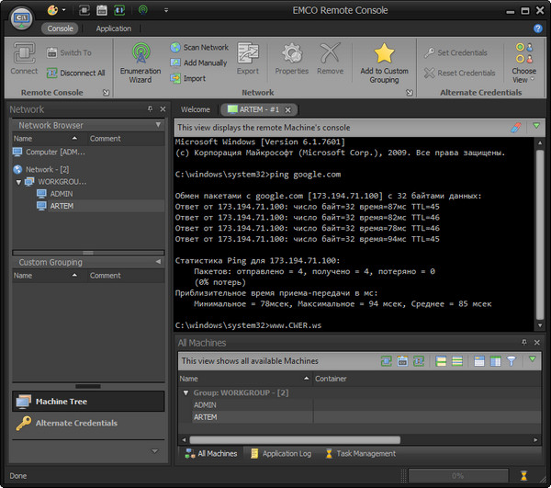This screenshot has height=488, width=551.
Task: Pin the Network panel with pushpin
Action: click(150, 109)
